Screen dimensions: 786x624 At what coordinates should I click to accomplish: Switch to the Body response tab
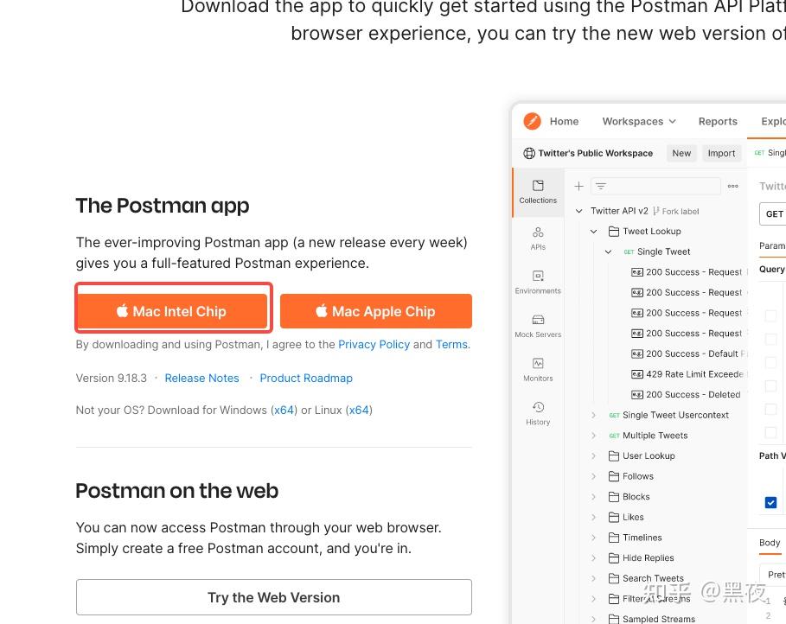(770, 543)
